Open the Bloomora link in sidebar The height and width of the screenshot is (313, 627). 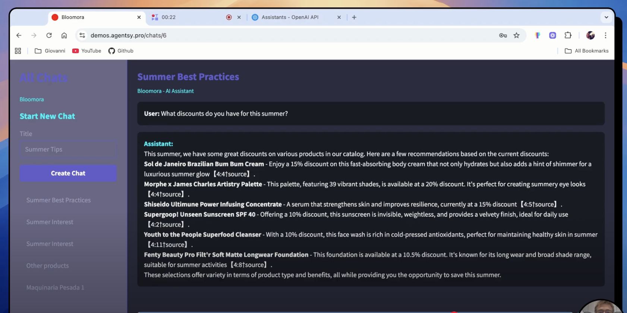(x=32, y=99)
